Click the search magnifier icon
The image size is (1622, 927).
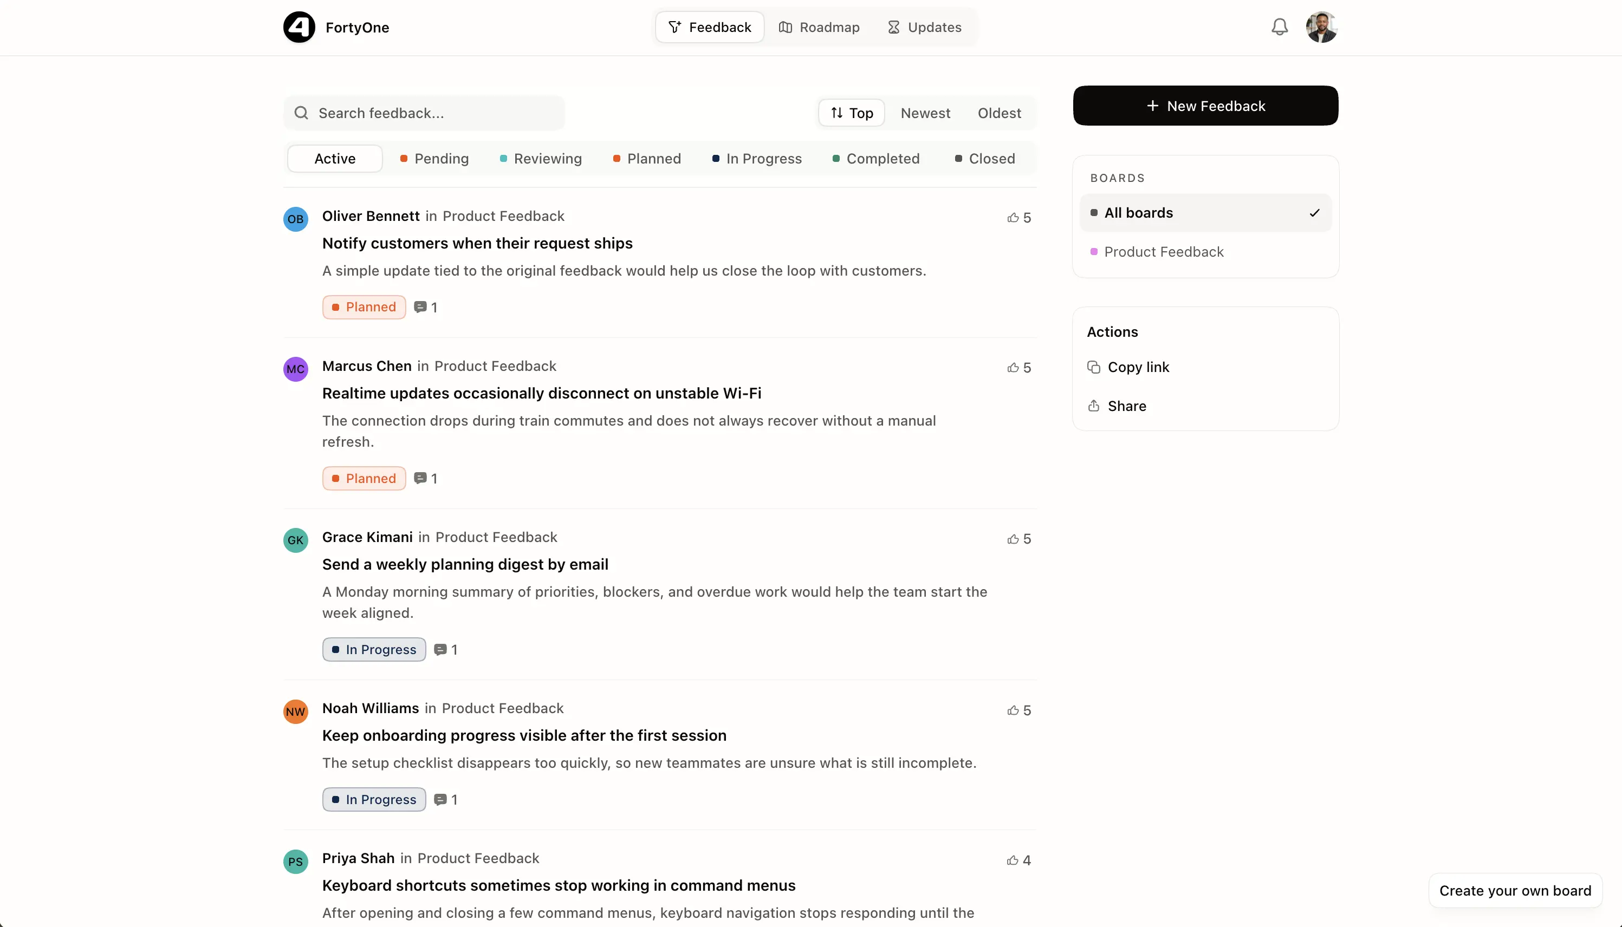[301, 113]
